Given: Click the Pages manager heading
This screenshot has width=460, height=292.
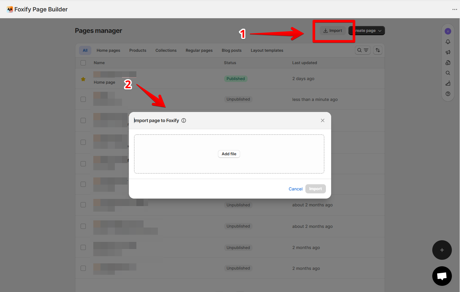Looking at the screenshot, I should pyautogui.click(x=99, y=31).
